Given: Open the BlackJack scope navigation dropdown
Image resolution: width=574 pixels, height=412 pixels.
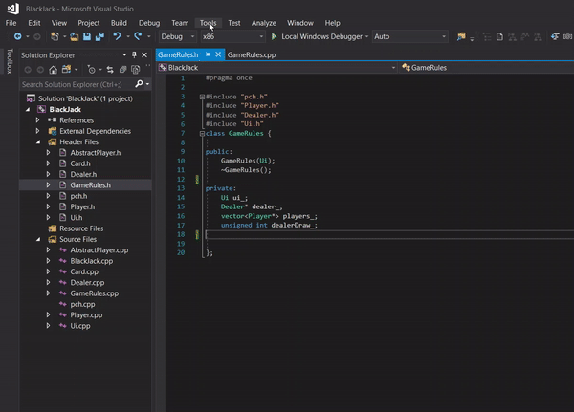Looking at the screenshot, I should (x=277, y=67).
